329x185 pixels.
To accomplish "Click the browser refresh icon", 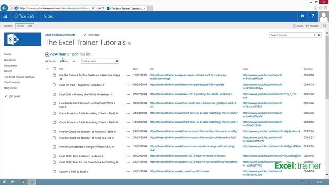I will click(103, 8).
